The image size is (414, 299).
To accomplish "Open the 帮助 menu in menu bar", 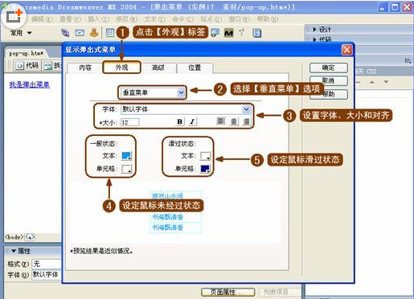I will point(268,19).
